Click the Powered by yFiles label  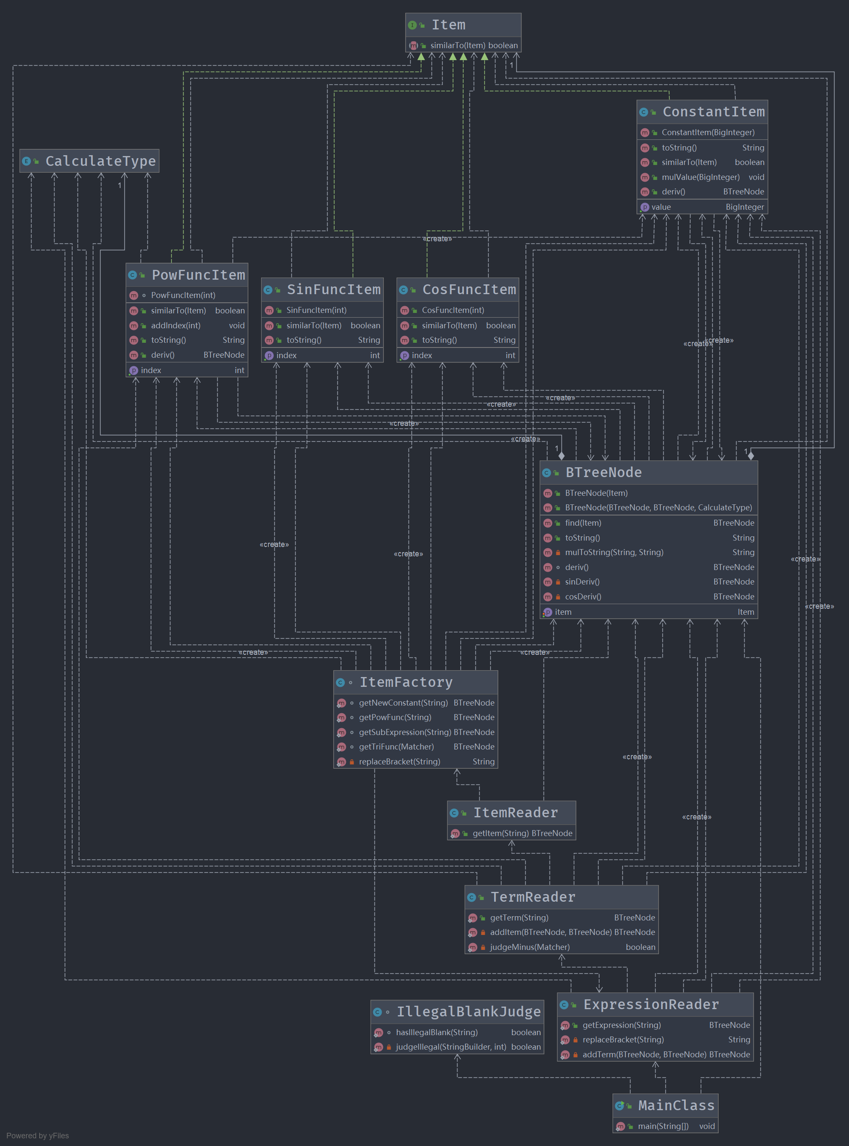[37, 1136]
